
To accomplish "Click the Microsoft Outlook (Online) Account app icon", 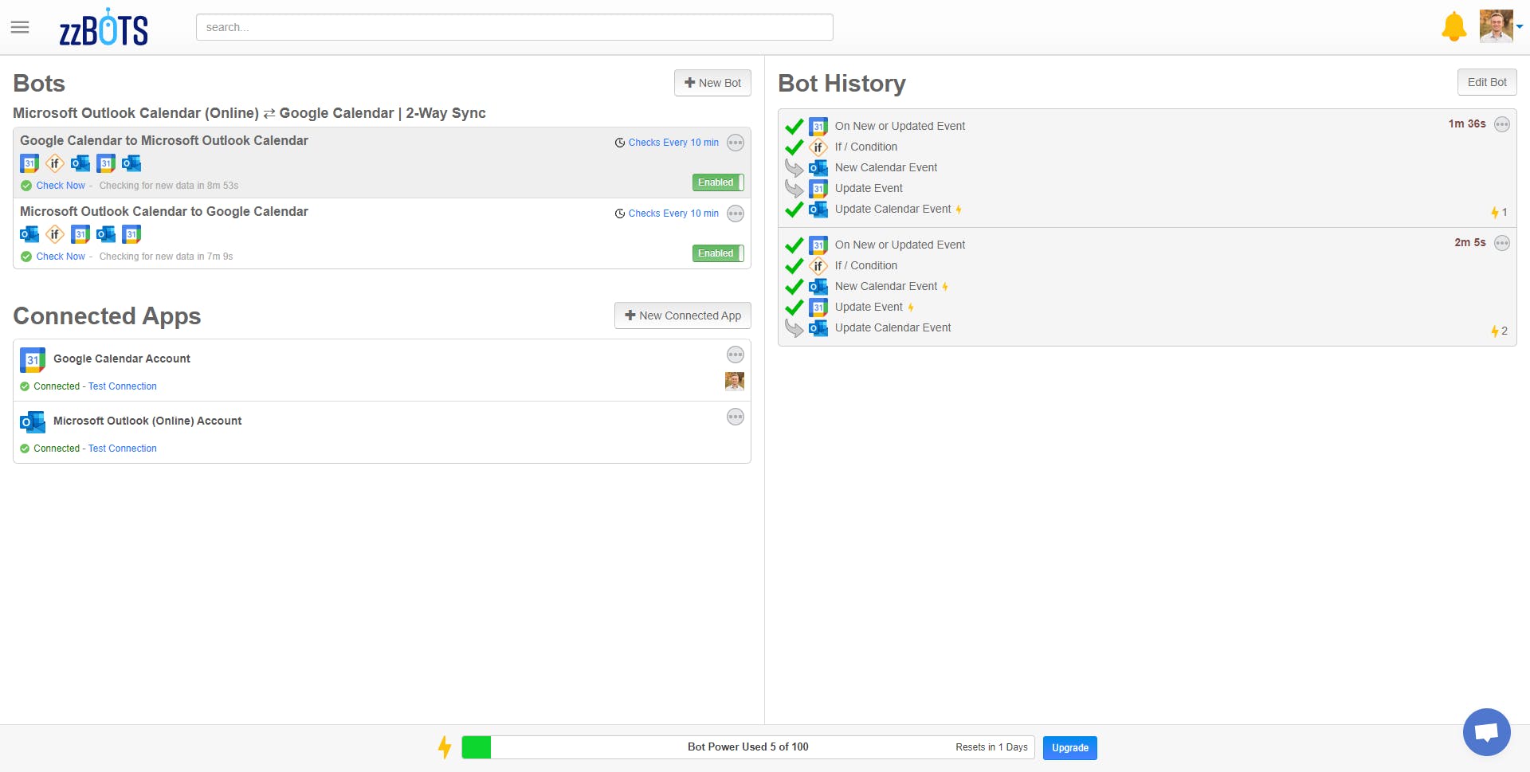I will [x=33, y=422].
